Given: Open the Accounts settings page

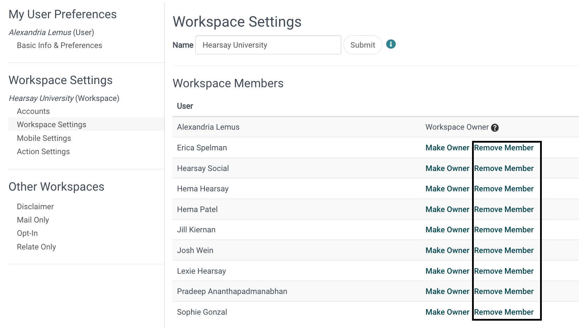Looking at the screenshot, I should [x=33, y=111].
